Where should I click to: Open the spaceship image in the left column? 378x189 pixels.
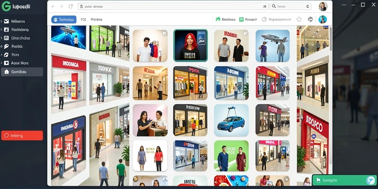point(68,37)
